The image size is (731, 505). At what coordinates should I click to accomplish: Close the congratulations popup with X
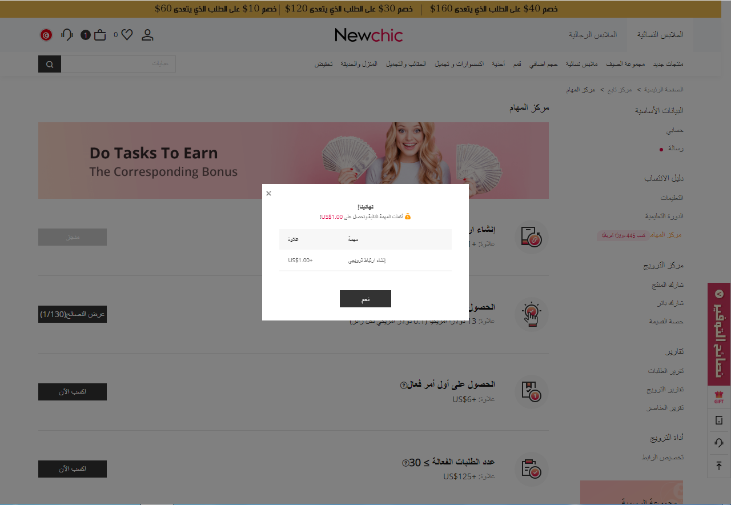[x=268, y=194]
